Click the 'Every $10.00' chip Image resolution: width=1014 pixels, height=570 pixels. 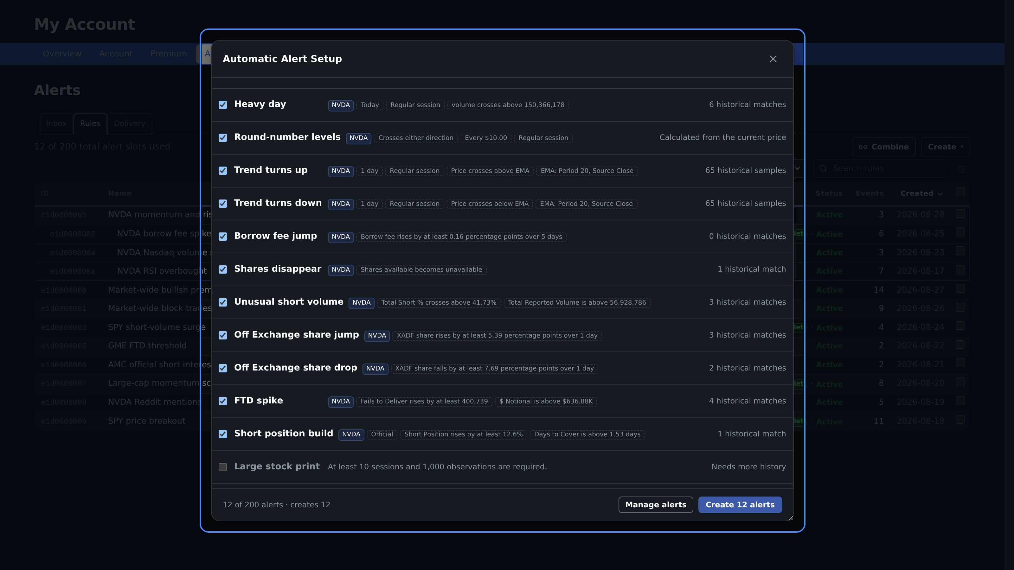(x=486, y=138)
